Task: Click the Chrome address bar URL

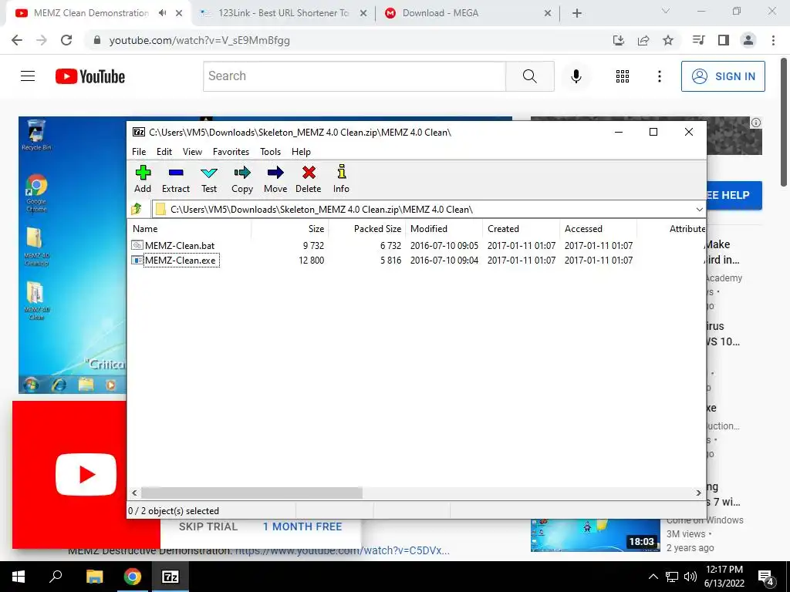Action: (x=200, y=40)
